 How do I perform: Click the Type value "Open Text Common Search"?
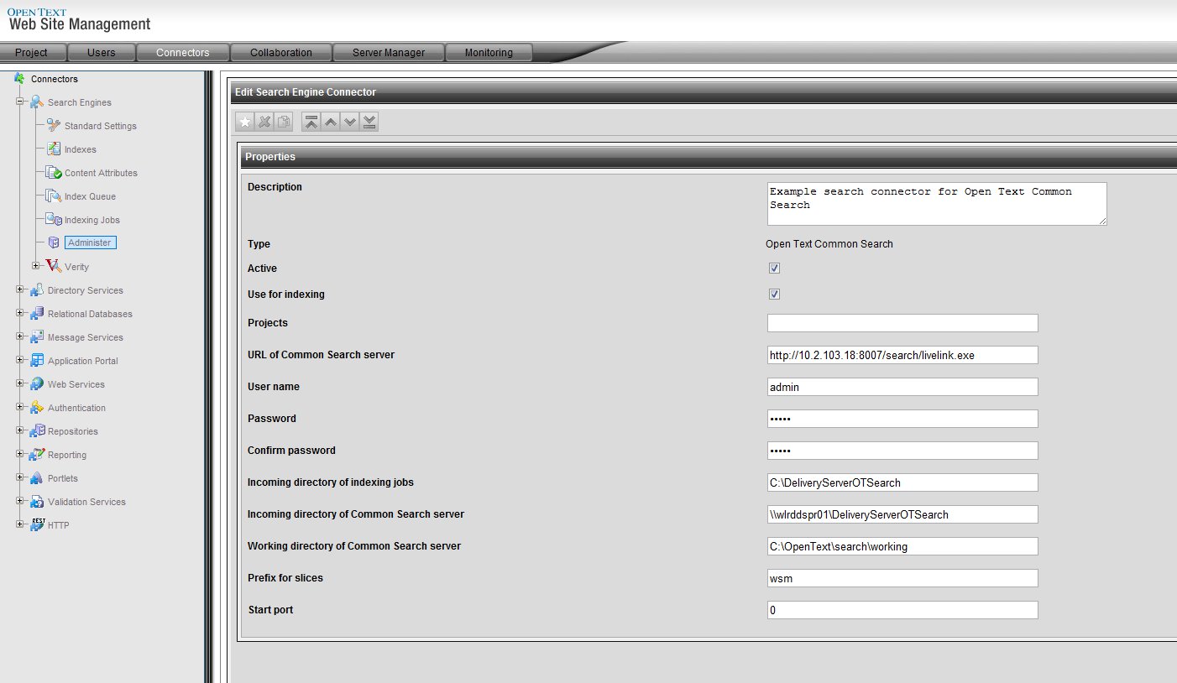[x=829, y=244]
